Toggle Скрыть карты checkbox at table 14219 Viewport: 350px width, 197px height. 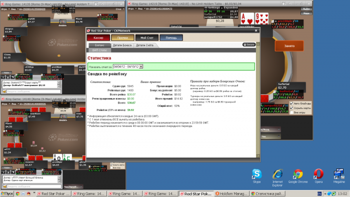click(291, 108)
